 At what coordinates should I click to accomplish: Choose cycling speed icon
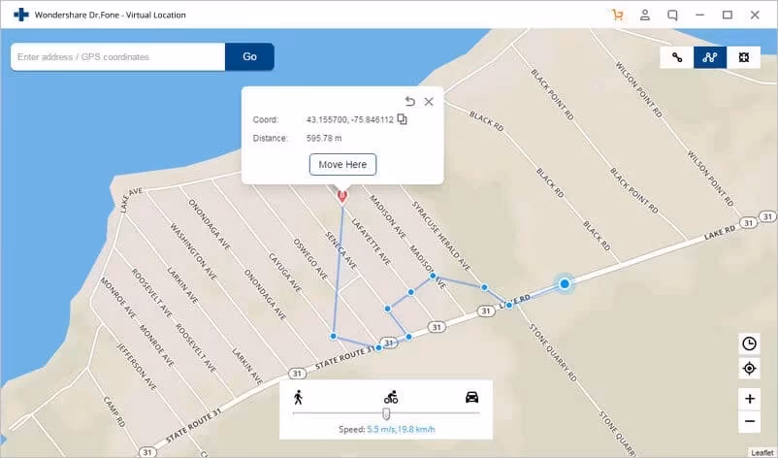click(x=390, y=397)
